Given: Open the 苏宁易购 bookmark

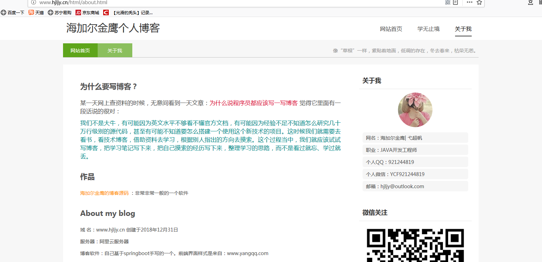Looking at the screenshot, I should 60,13.
